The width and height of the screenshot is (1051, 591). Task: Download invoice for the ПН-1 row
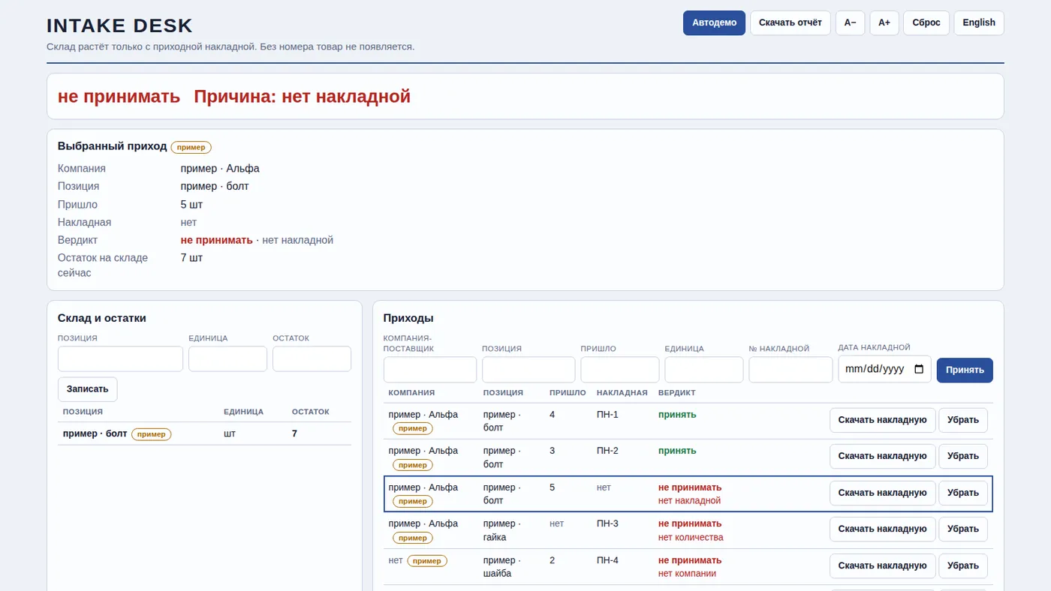click(x=882, y=420)
